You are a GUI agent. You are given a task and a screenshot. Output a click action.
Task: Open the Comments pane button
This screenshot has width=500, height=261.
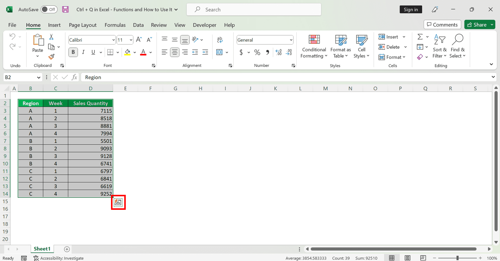coord(442,24)
